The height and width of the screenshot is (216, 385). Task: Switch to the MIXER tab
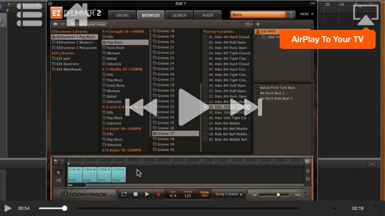208,15
